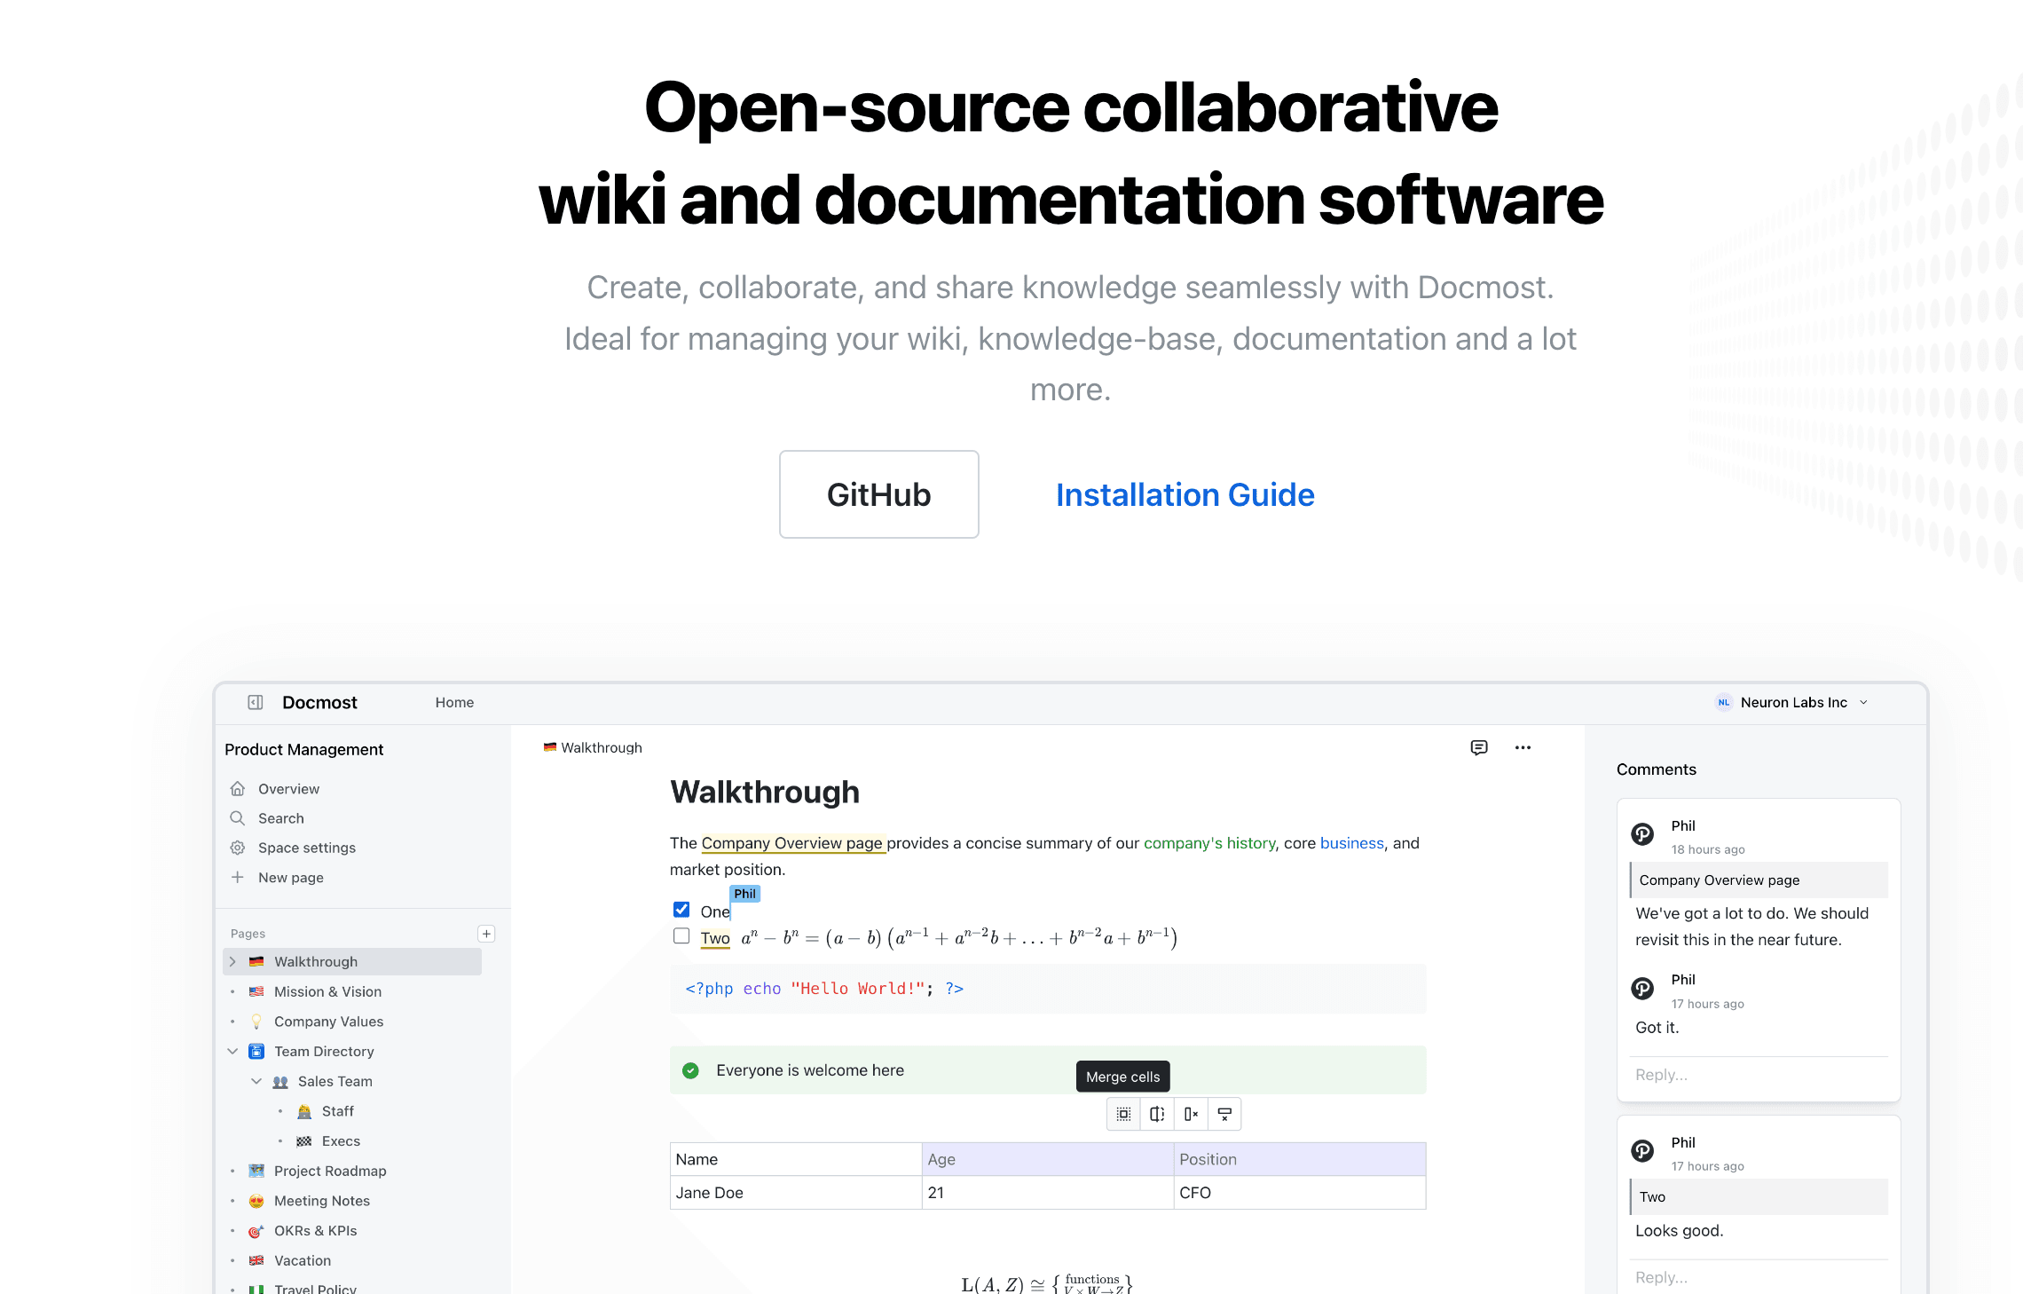2023x1294 pixels.
Task: Click the Jane Doe table cell
Action: (796, 1193)
